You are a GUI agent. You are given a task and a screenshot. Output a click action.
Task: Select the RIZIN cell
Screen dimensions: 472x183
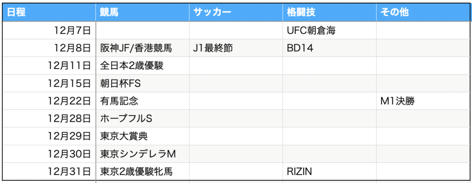point(329,172)
